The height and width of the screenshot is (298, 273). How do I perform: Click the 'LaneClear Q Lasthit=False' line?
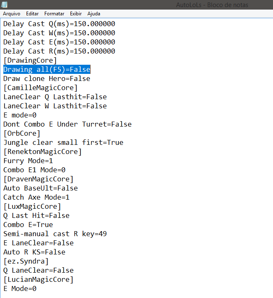click(x=55, y=97)
